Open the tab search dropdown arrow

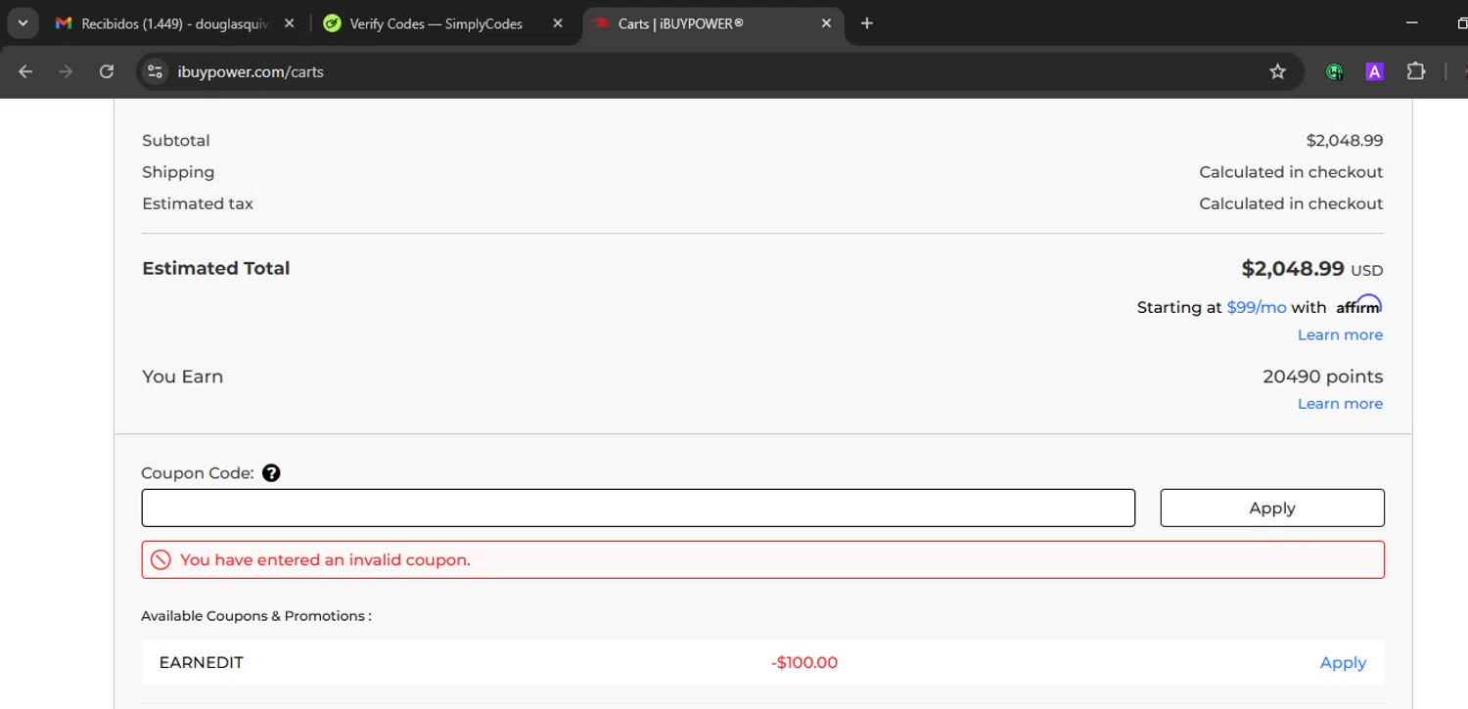pos(22,23)
